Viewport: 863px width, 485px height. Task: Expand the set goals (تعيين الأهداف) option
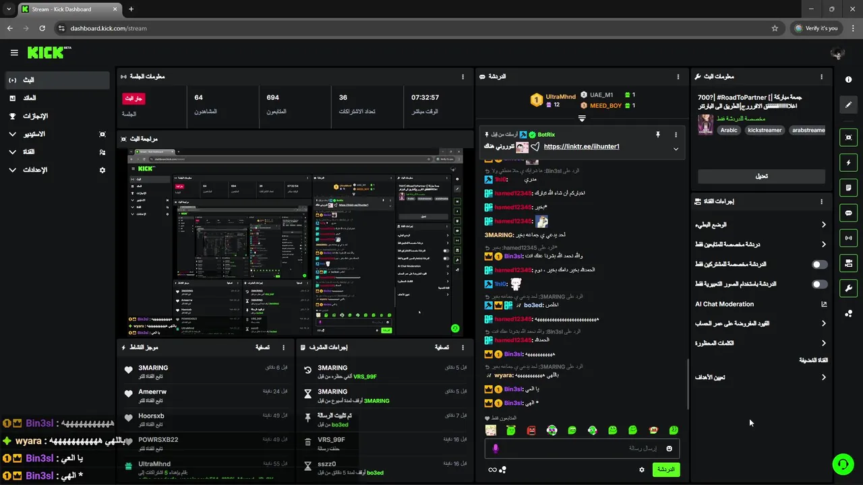pyautogui.click(x=823, y=378)
